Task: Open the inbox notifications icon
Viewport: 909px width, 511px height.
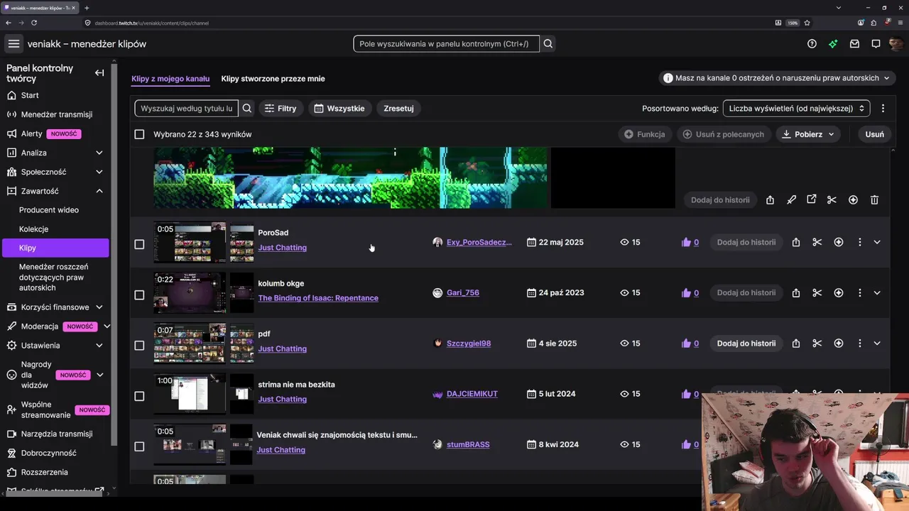Action: pyautogui.click(x=854, y=44)
